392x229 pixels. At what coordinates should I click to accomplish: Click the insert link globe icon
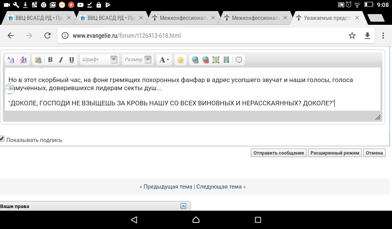(195, 60)
